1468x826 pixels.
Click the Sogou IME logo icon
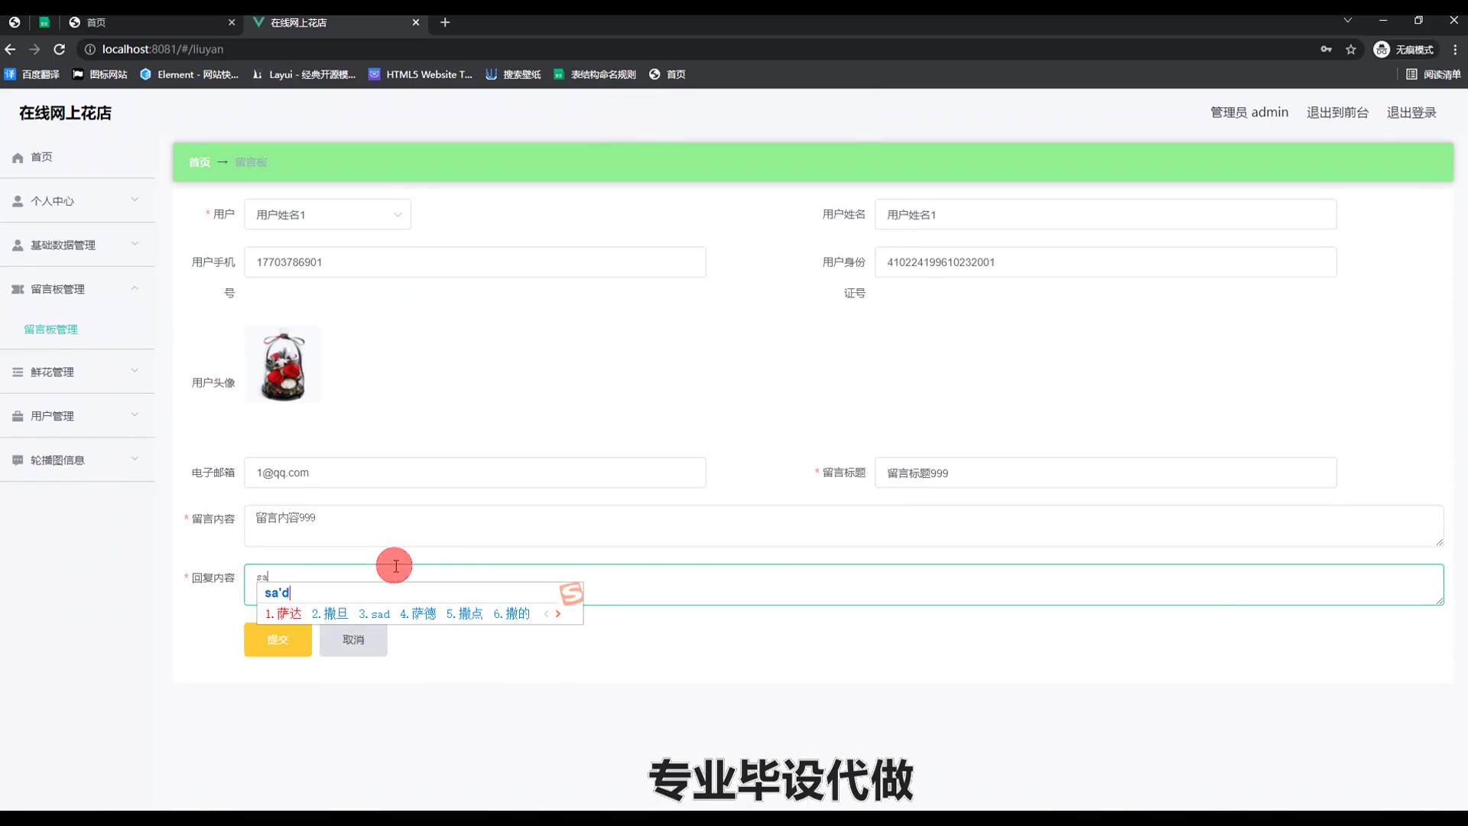coord(571,593)
